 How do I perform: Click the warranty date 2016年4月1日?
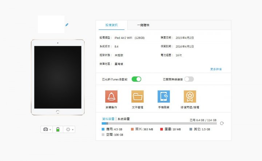tap(184, 47)
